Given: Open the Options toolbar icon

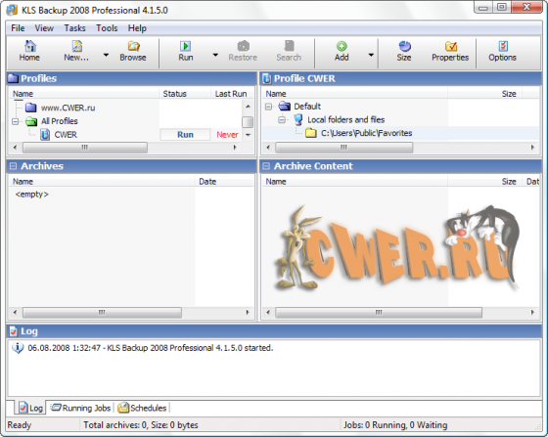Looking at the screenshot, I should pyautogui.click(x=503, y=46).
